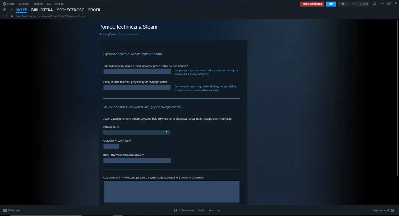Click the Steam logo menu

click(9, 4)
